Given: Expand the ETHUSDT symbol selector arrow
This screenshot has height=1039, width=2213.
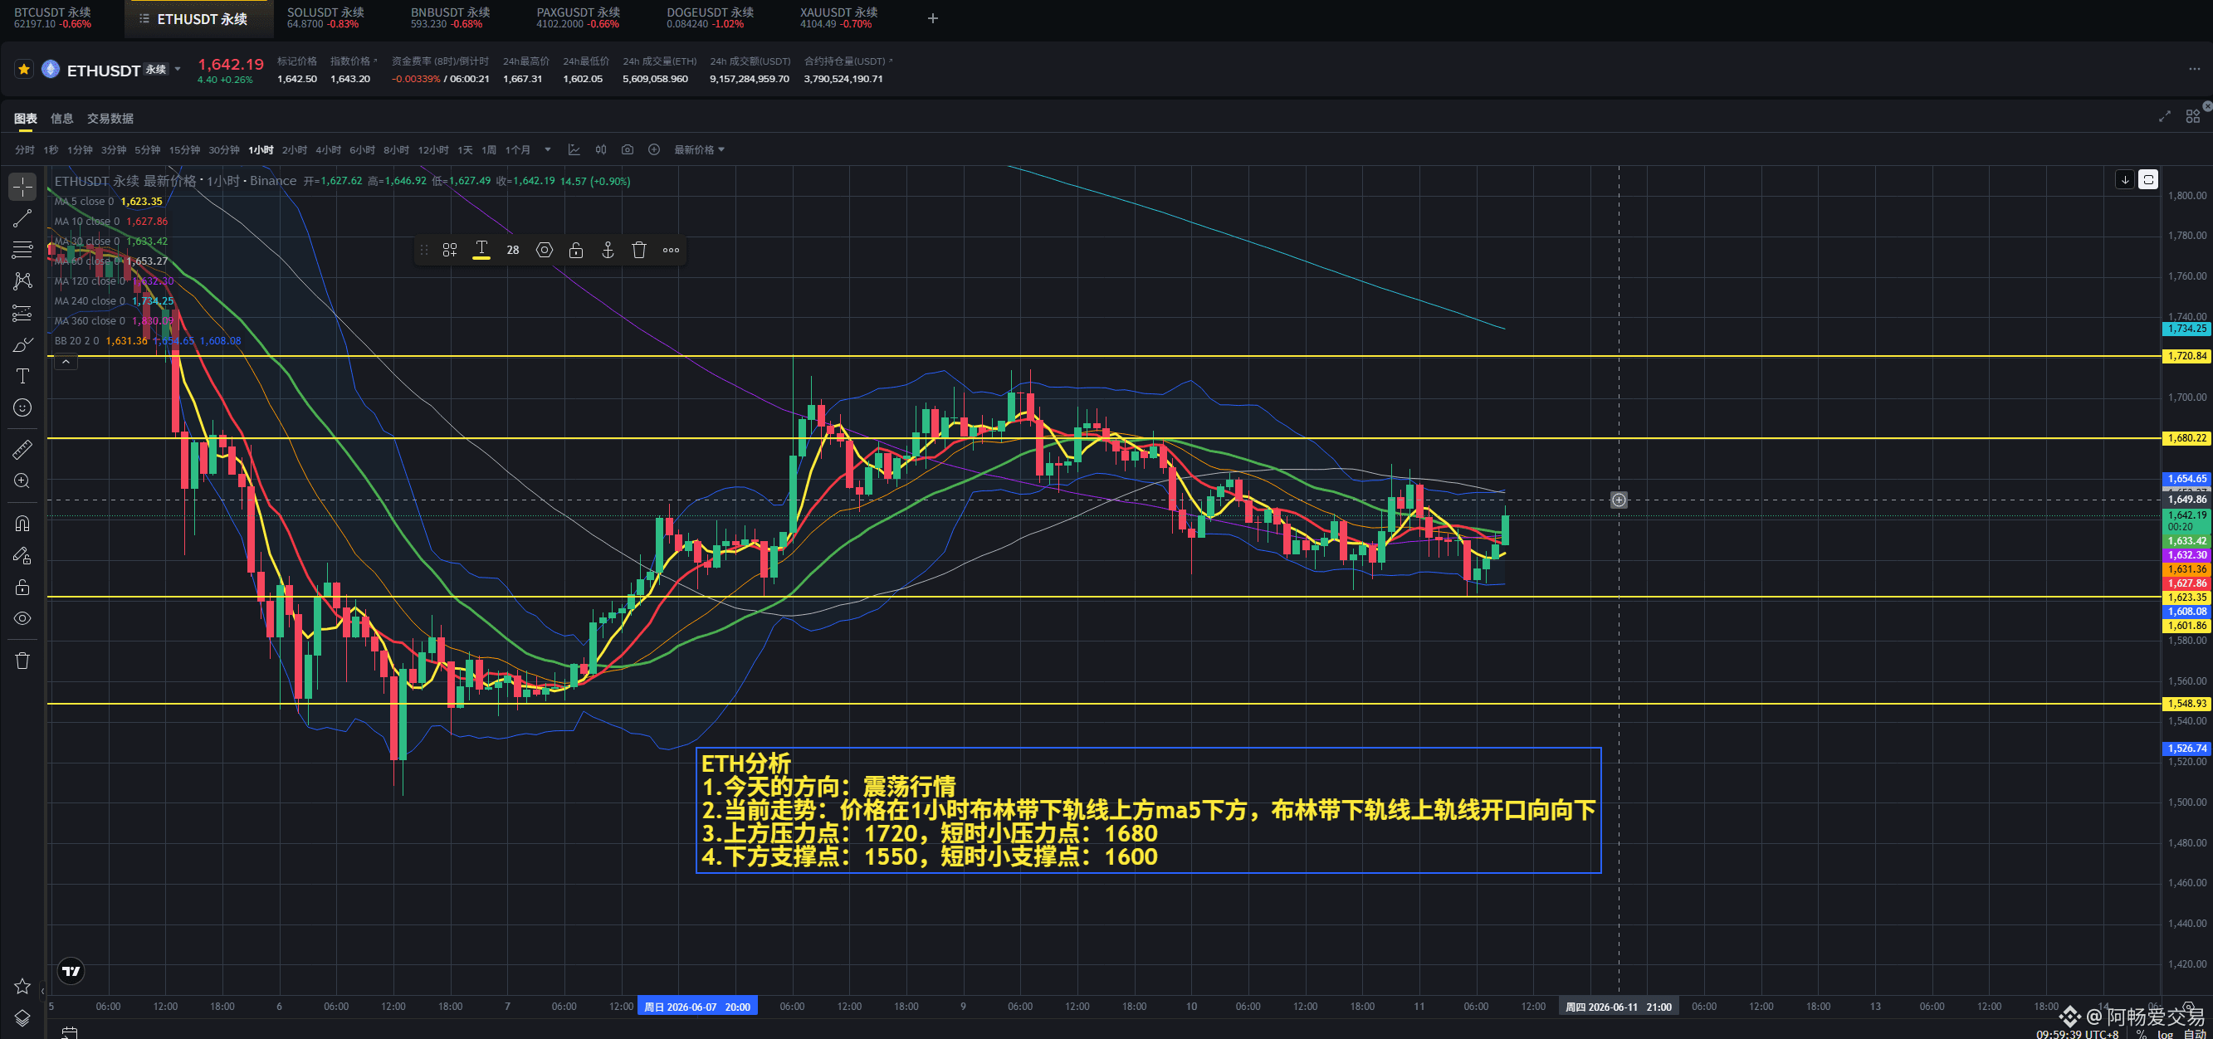Looking at the screenshot, I should (178, 69).
